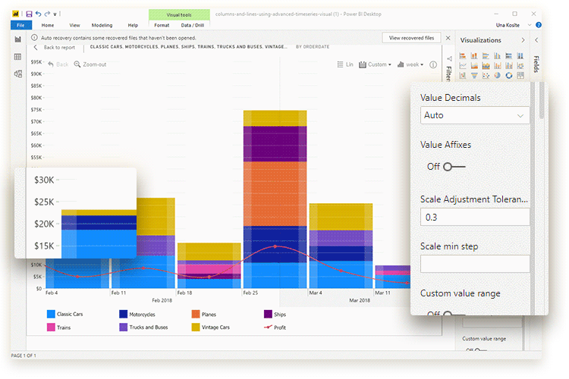Toggle the Value Affixes switch
Viewport: 569px width, 379px height.
pyautogui.click(x=454, y=167)
